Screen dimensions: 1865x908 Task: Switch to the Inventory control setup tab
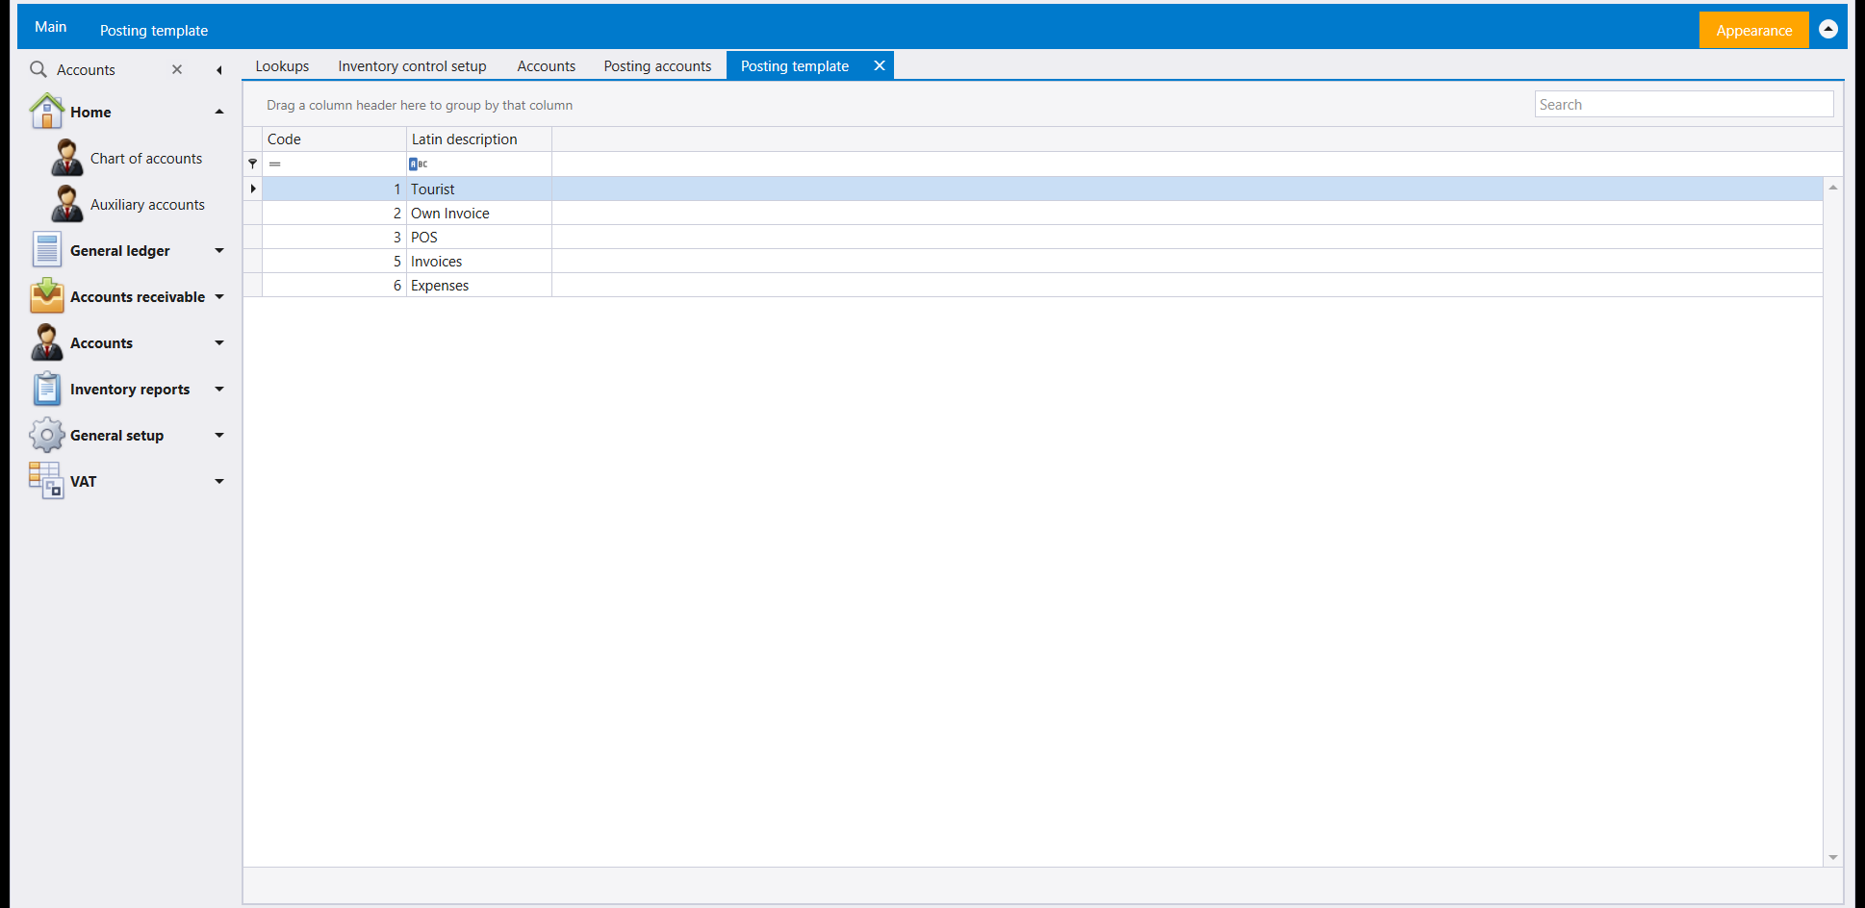(412, 65)
